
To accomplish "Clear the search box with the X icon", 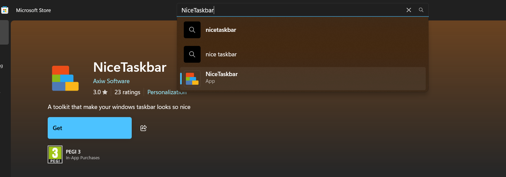I will tap(409, 10).
